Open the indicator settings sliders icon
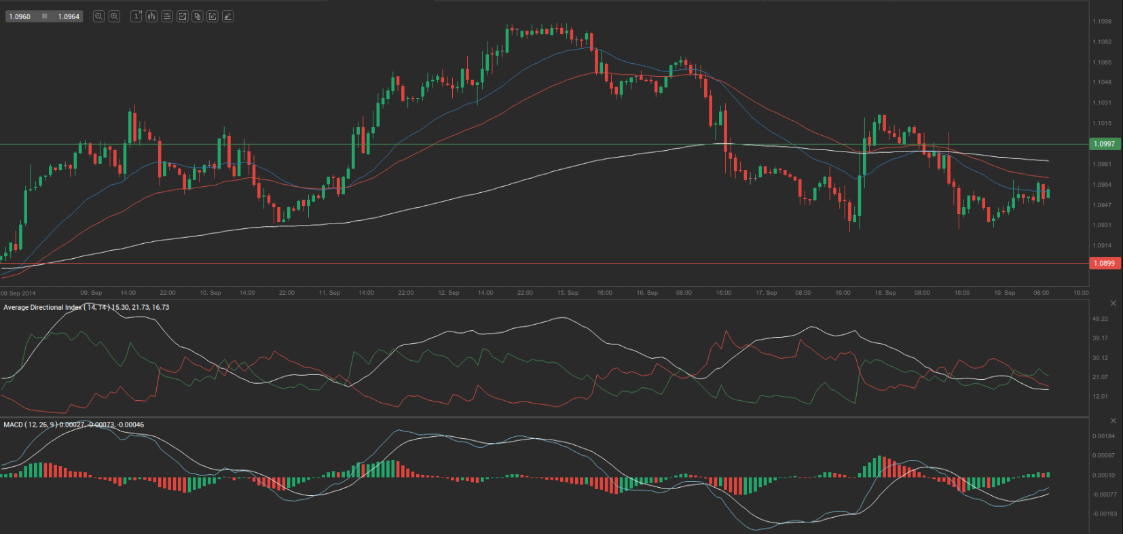 pyautogui.click(x=167, y=16)
